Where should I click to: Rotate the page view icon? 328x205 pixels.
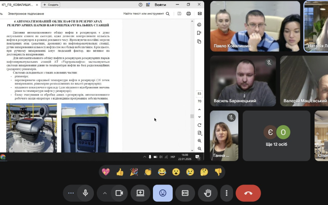[x=199, y=125]
